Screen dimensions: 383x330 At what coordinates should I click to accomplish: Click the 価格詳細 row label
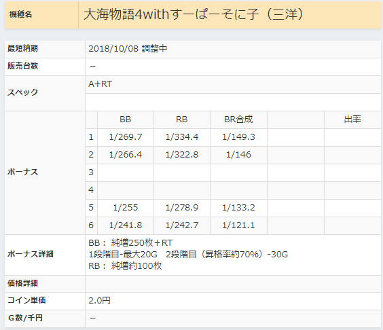tap(22, 283)
